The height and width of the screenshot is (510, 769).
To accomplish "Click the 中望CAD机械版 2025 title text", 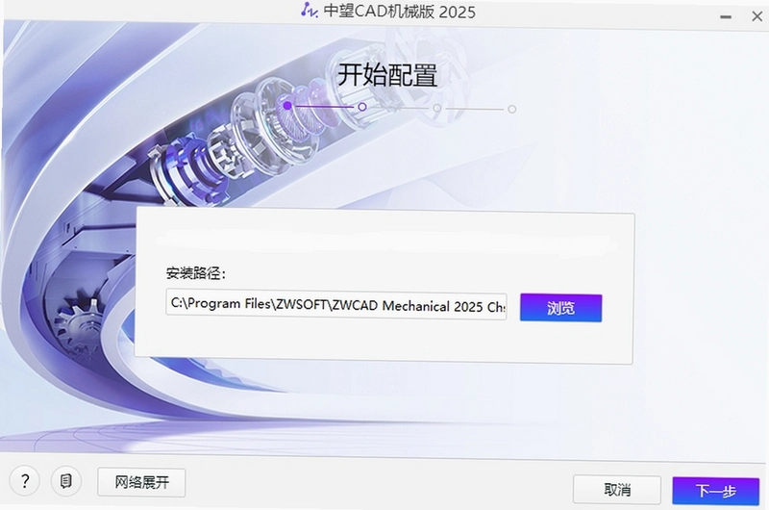I will coord(400,12).
